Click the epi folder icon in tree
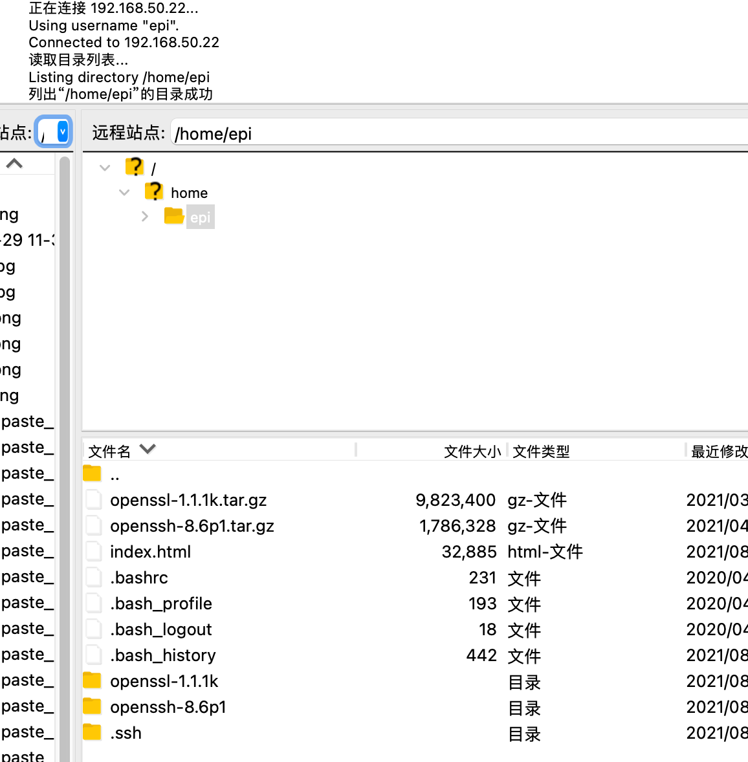Image resolution: width=748 pixels, height=762 pixels. tap(174, 216)
